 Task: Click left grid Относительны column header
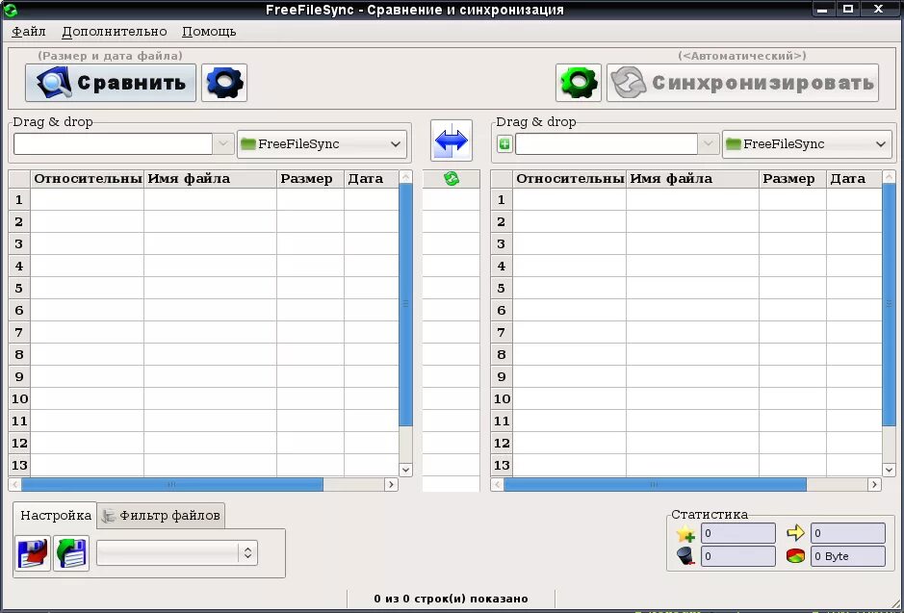(x=87, y=179)
